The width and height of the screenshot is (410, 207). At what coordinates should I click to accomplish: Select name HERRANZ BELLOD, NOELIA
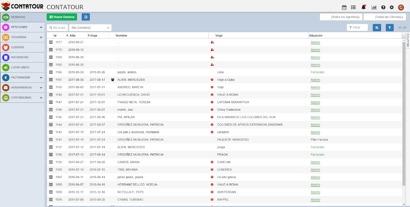137,185
